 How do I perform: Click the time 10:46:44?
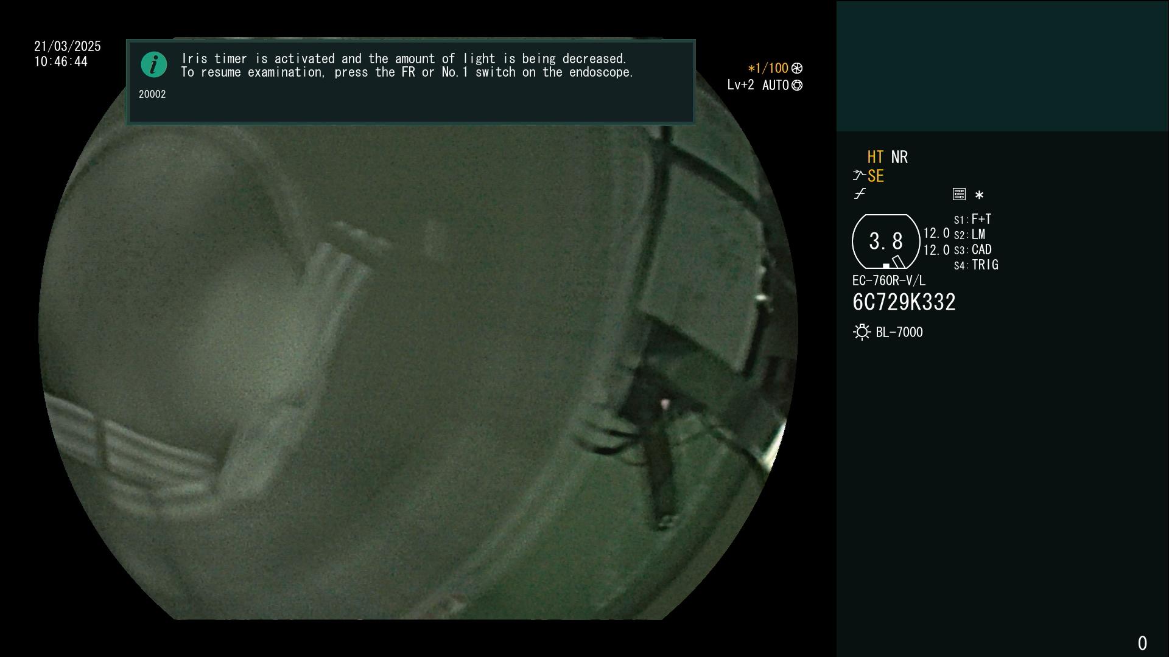point(61,61)
